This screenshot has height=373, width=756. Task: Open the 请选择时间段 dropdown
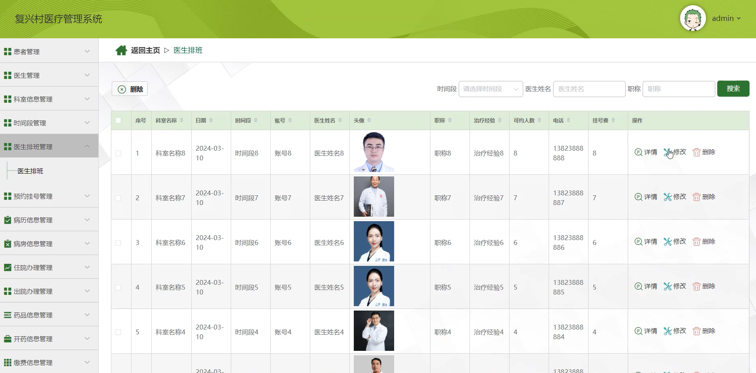(x=491, y=89)
